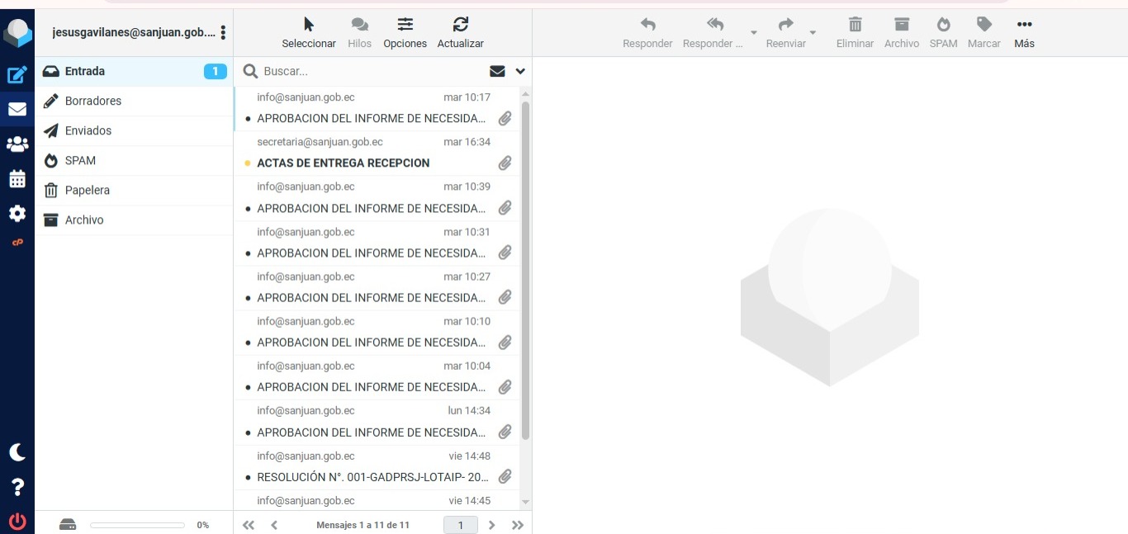
Task: Open ACTAS DE ENTREGA RECEPCION email
Action: (343, 163)
